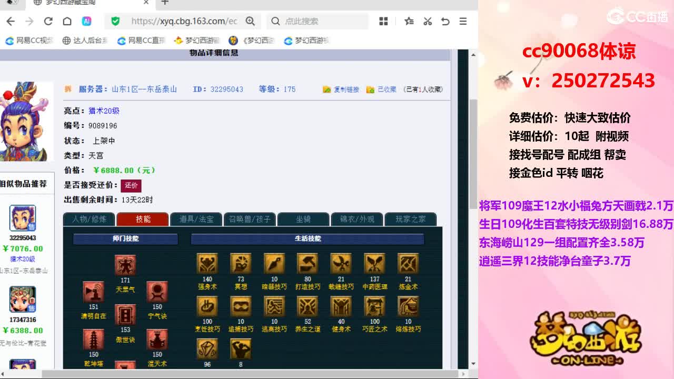Click the 猎术20级 highlight link
Image resolution: width=674 pixels, height=379 pixels.
coord(104,111)
